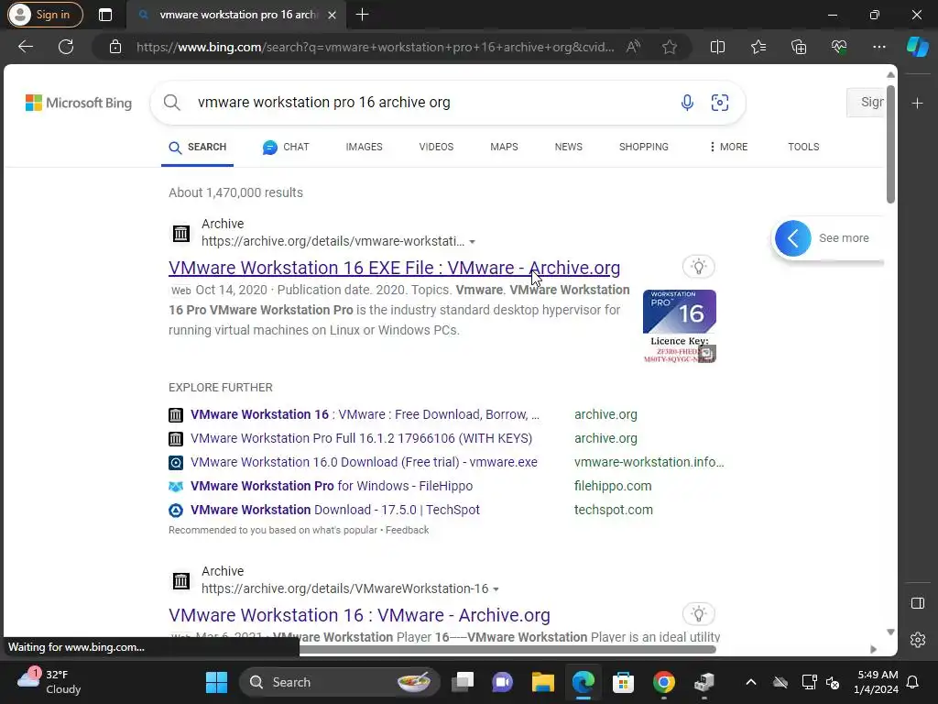Open VMware Workstation 16.0 Download free trial
Viewport: 938px width, 704px height.
coord(364,462)
